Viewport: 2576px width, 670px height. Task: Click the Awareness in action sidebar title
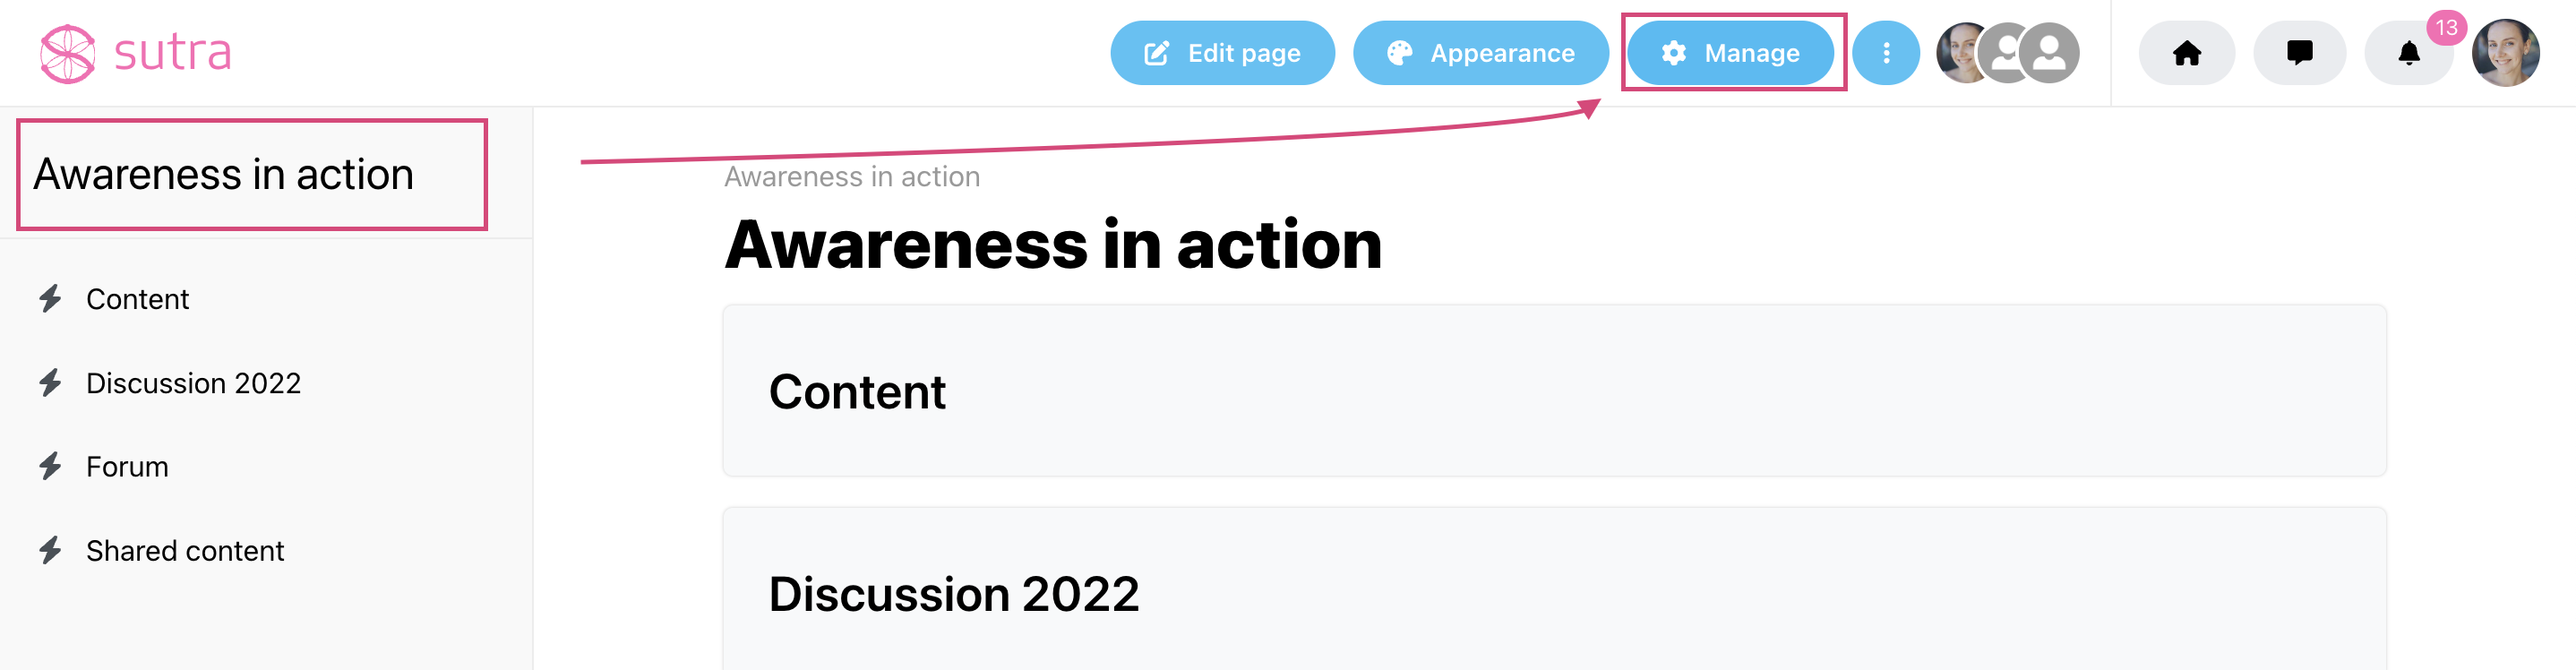click(x=223, y=175)
